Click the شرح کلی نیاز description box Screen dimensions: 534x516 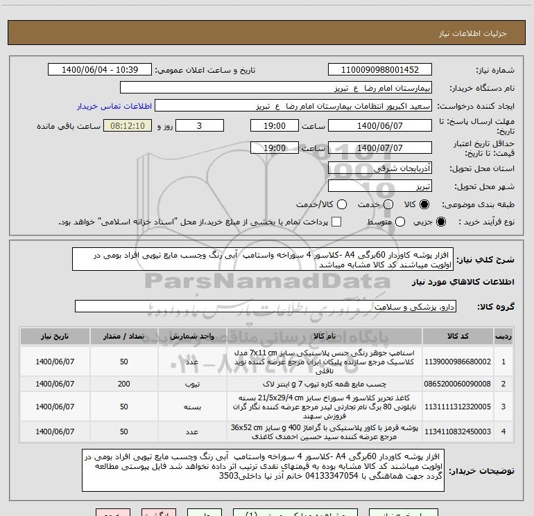[x=263, y=259]
